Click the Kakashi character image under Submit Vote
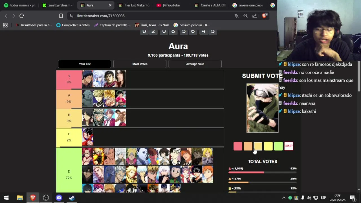The width and height of the screenshot is (361, 203). (262, 108)
